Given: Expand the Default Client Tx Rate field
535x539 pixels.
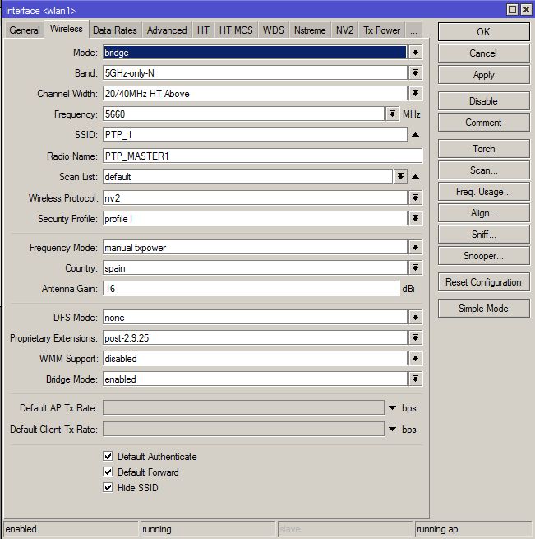Looking at the screenshot, I should 393,429.
